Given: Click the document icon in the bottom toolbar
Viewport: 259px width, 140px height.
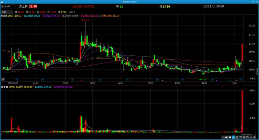Looking at the screenshot, I should tap(223, 137).
